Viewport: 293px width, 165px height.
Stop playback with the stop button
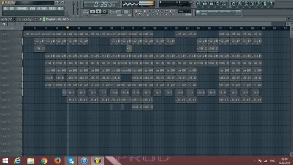click(x=99, y=11)
